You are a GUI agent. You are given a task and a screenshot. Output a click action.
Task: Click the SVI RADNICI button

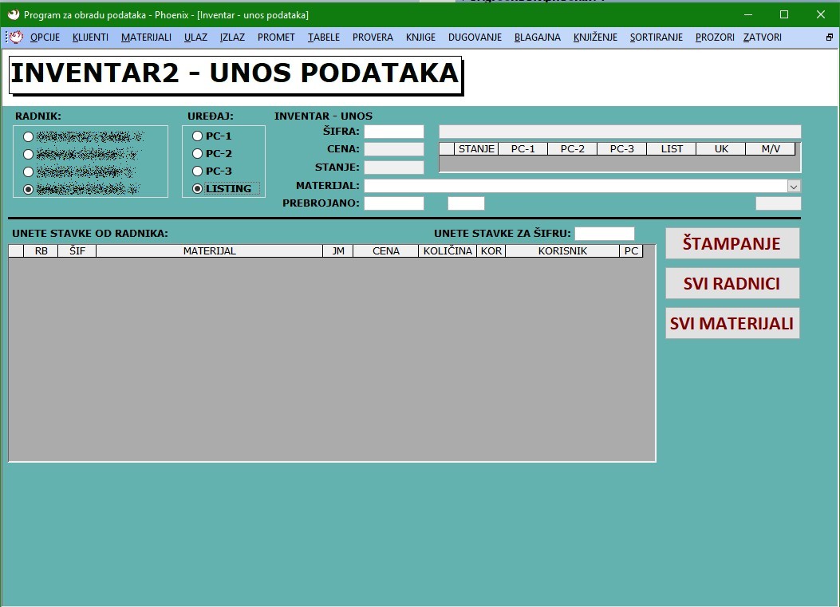tap(732, 284)
